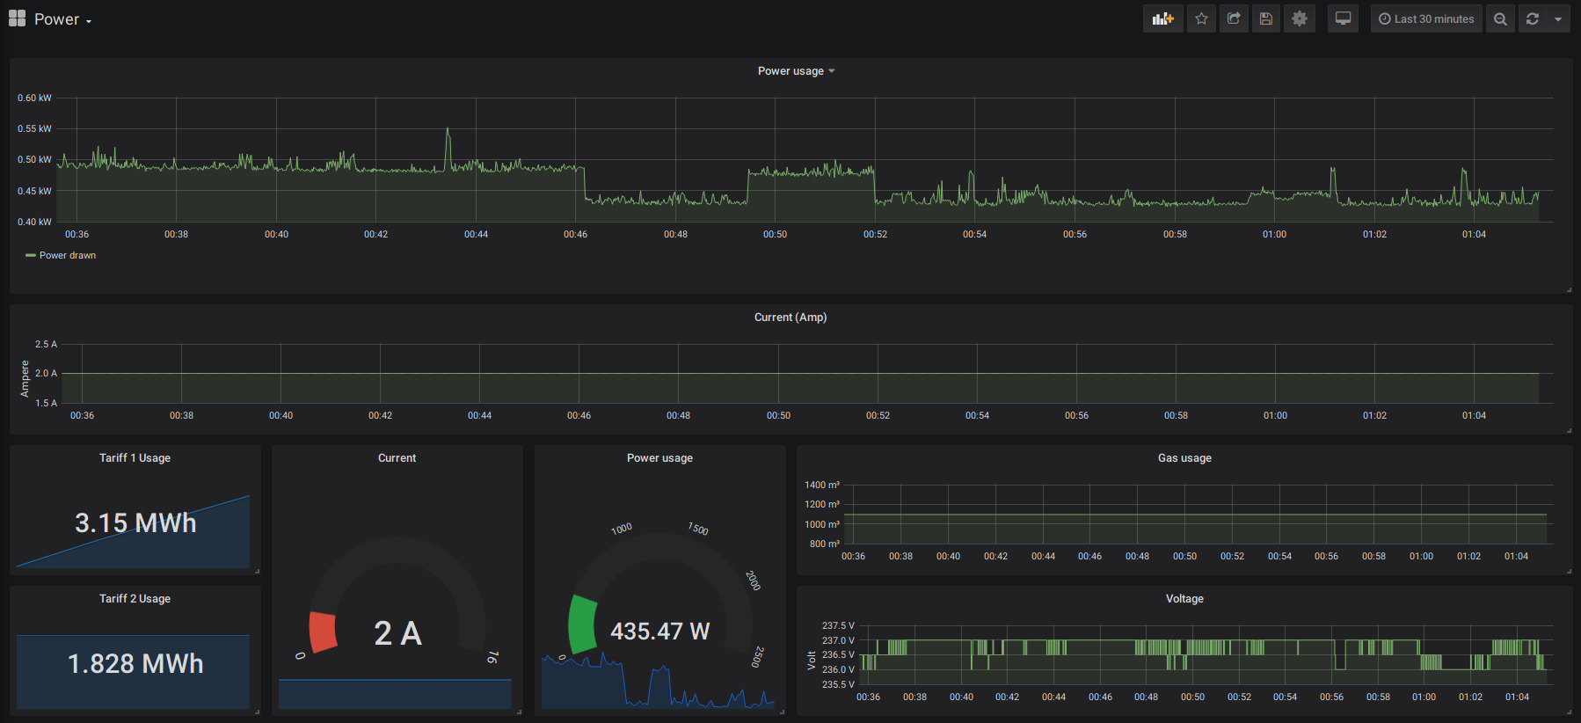Image resolution: width=1581 pixels, height=723 pixels.
Task: Open the refresh interval dropdown arrow
Action: click(x=1558, y=18)
